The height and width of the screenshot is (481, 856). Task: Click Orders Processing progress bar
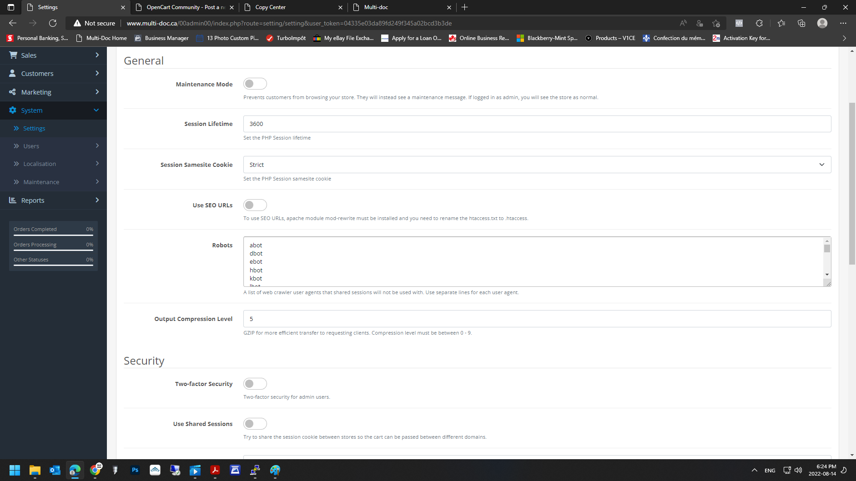[53, 250]
